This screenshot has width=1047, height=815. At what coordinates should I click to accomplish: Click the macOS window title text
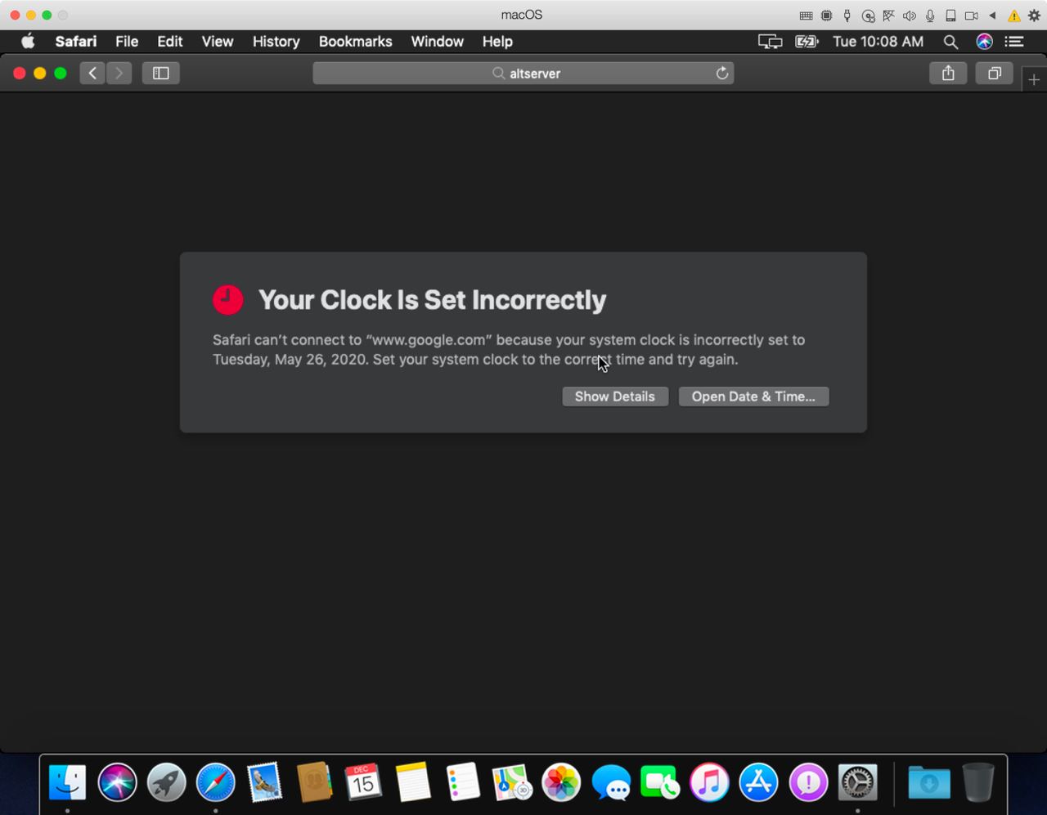point(522,16)
